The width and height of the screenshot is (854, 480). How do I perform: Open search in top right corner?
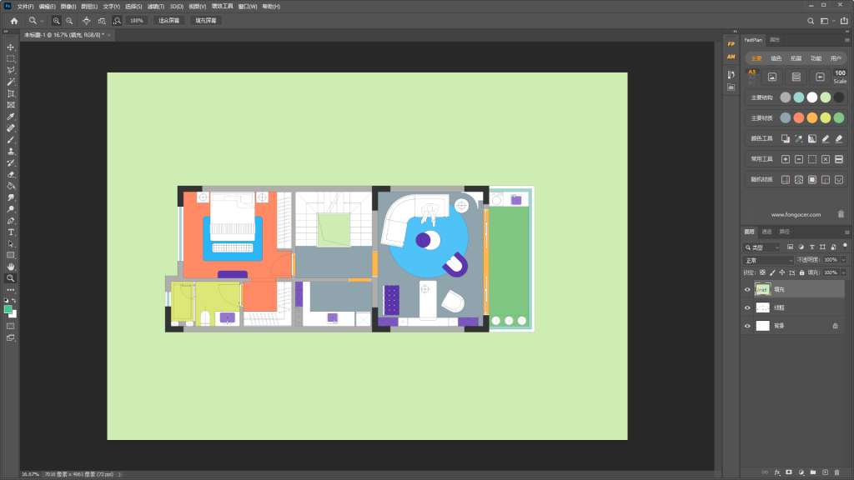pyautogui.click(x=811, y=21)
